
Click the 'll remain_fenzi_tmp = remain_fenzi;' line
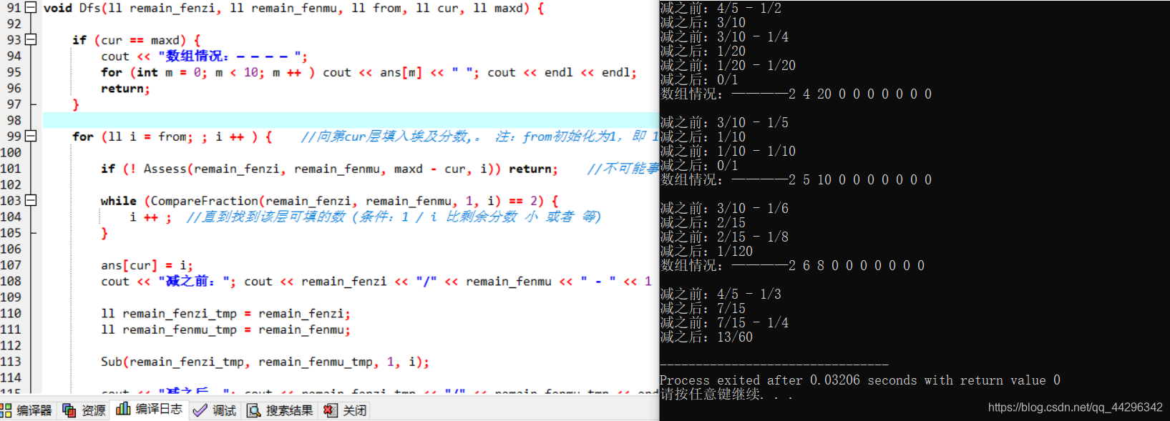(225, 314)
